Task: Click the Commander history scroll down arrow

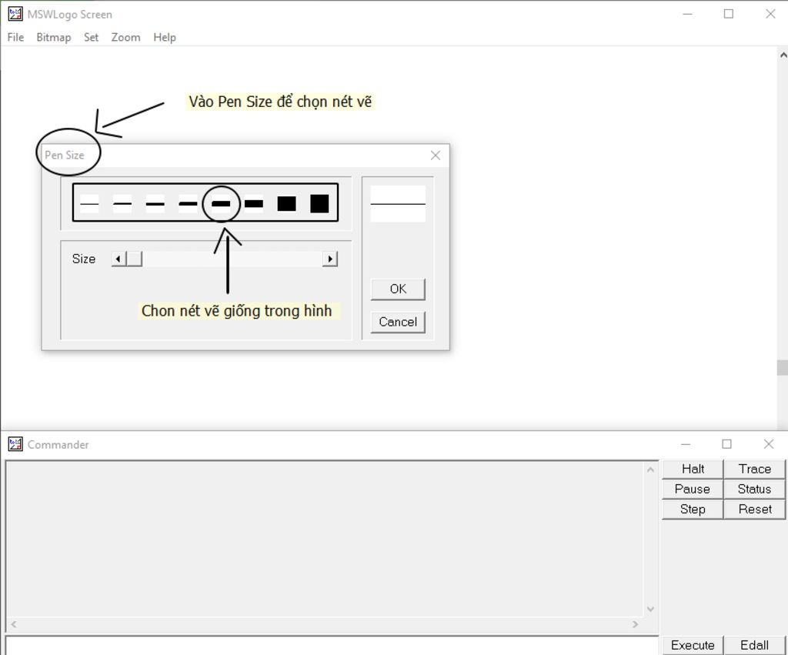Action: (x=650, y=610)
